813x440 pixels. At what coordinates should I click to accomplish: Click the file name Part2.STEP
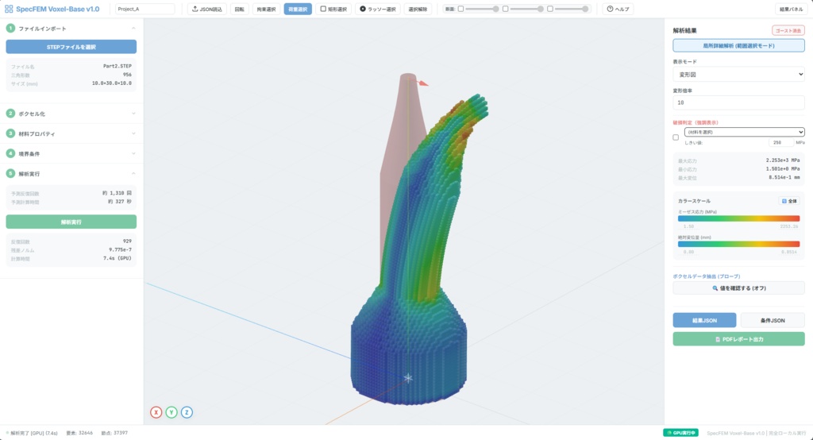click(x=118, y=66)
